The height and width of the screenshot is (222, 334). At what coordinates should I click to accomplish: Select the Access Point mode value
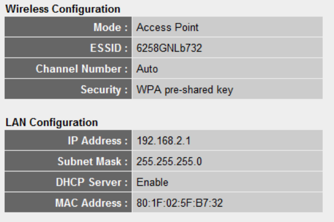coord(168,28)
